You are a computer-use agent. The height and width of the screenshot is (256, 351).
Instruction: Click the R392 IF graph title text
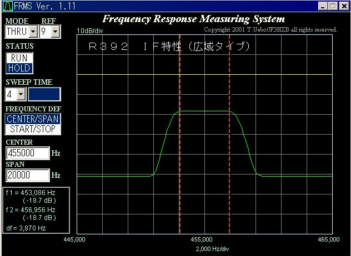[x=169, y=47]
